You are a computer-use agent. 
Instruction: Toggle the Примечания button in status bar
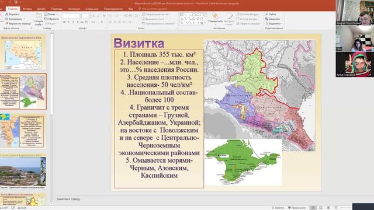(297, 208)
